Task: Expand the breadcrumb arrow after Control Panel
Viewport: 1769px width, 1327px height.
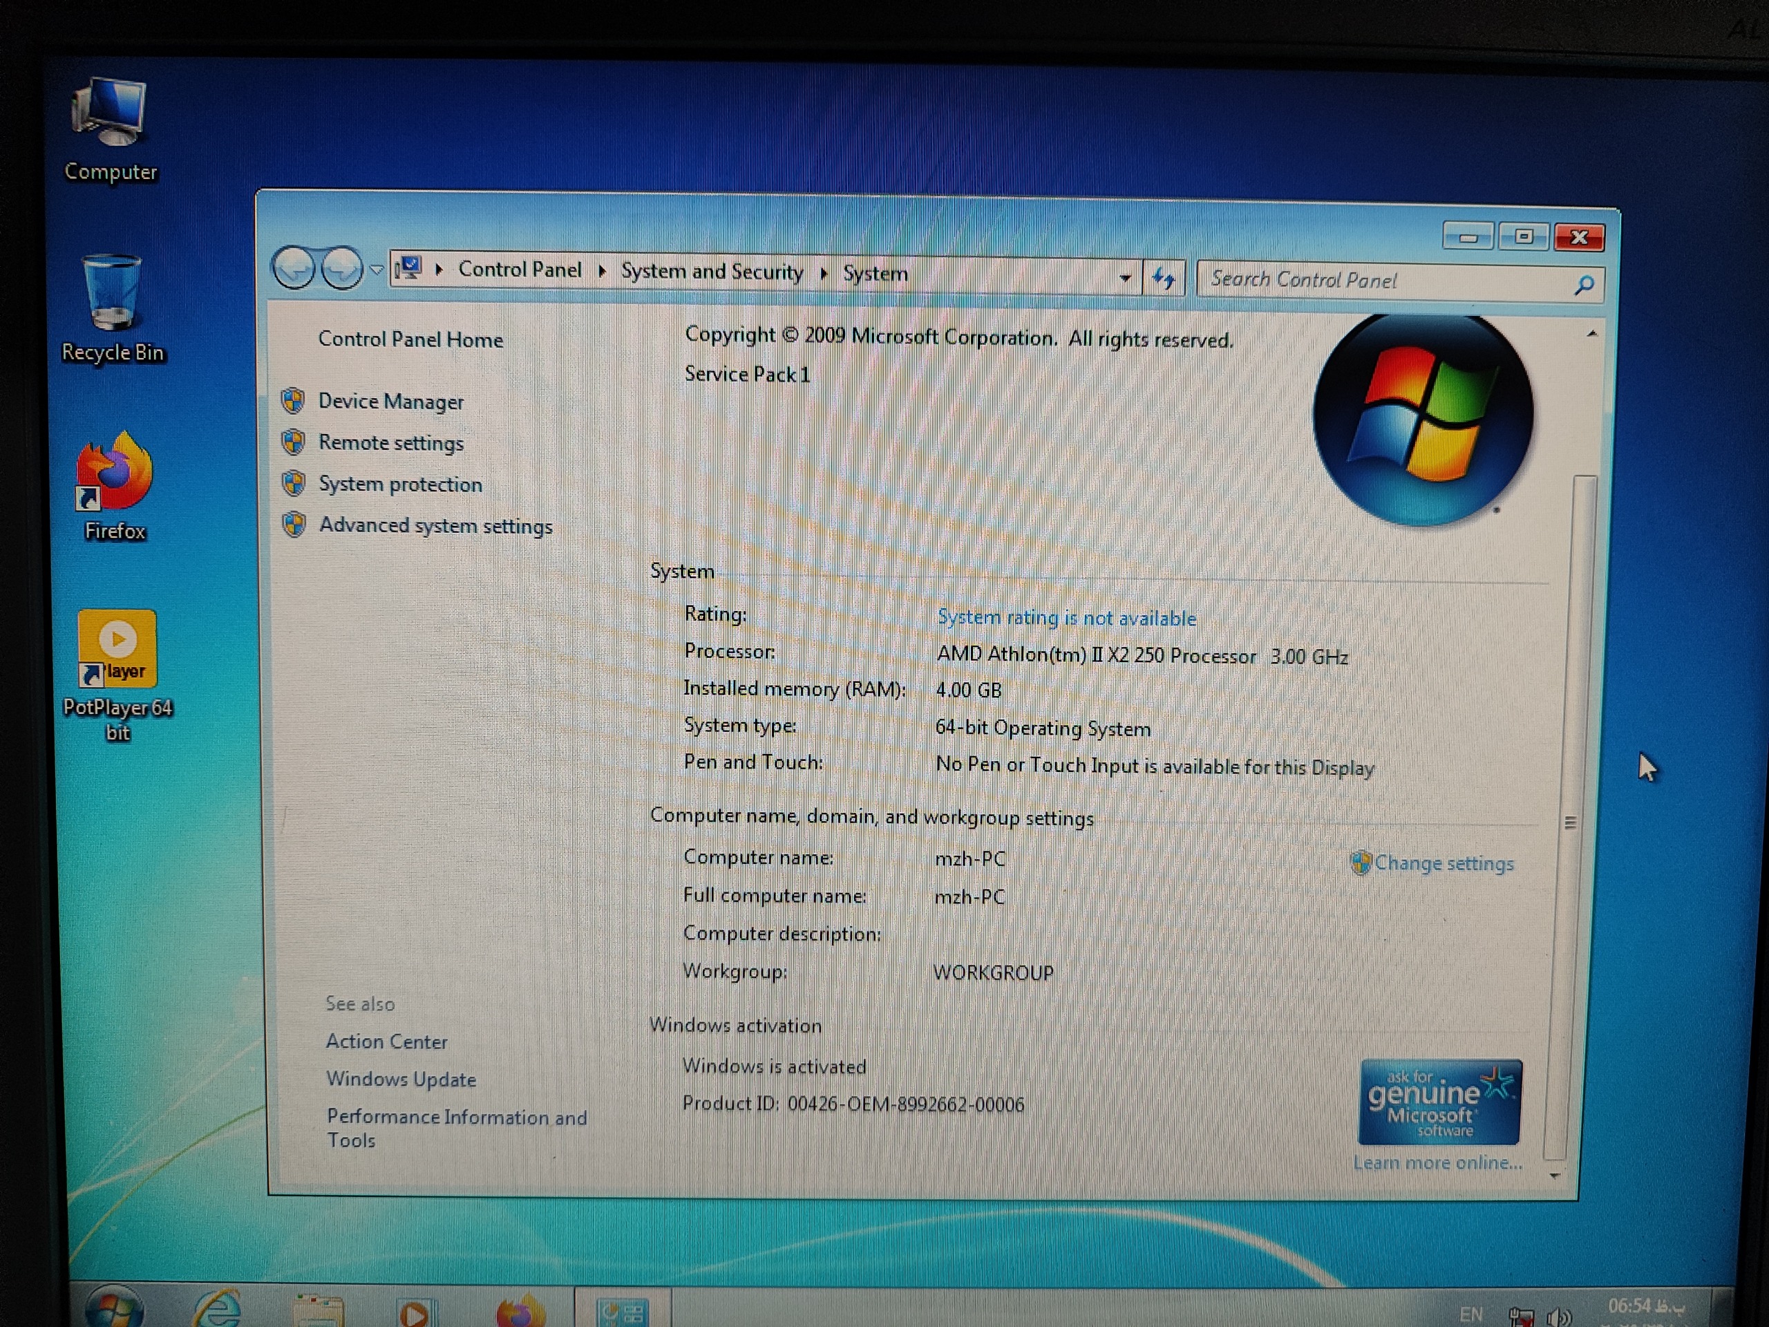Action: [x=601, y=272]
